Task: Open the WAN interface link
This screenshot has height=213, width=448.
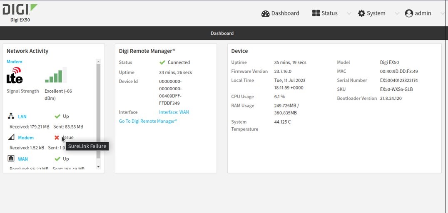Action: coord(23,159)
